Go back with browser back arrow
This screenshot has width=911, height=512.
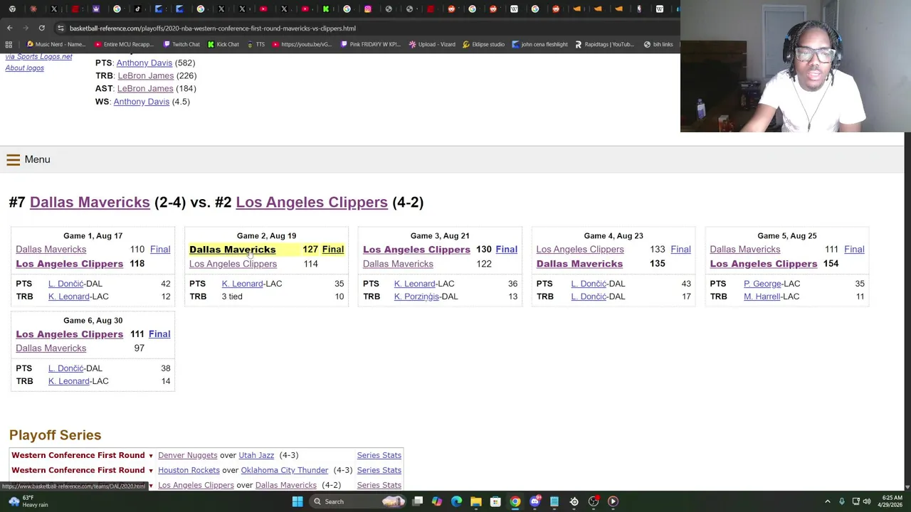[x=9, y=28]
